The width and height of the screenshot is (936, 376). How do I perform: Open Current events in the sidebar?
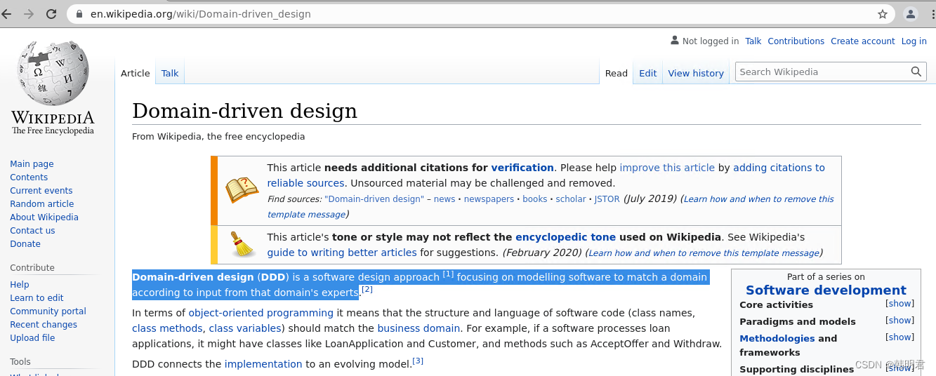41,191
